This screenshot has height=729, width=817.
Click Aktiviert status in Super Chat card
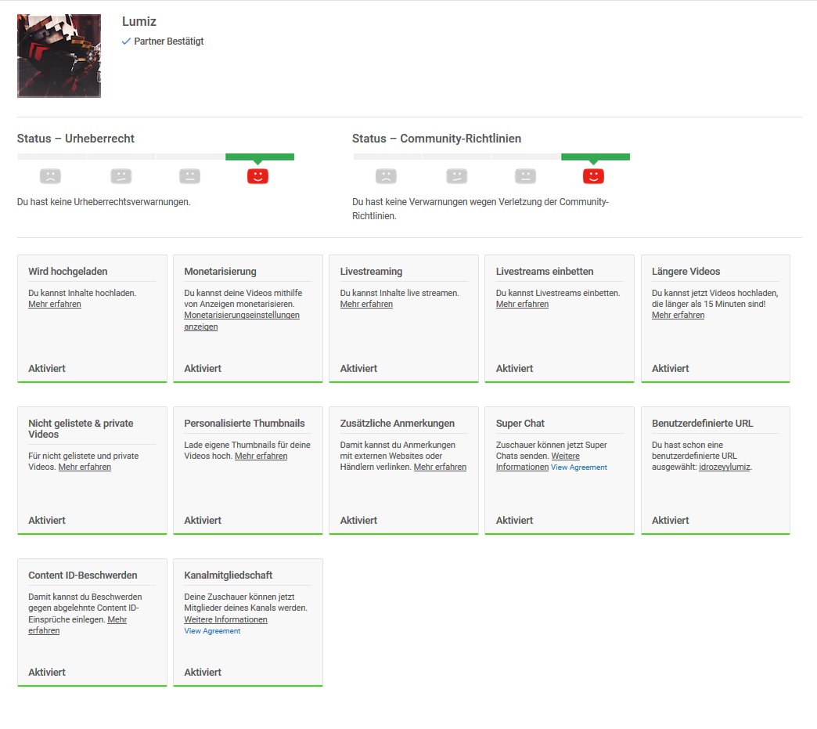coord(514,521)
